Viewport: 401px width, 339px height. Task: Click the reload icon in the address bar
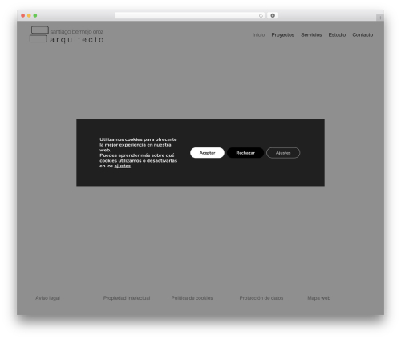coord(261,16)
